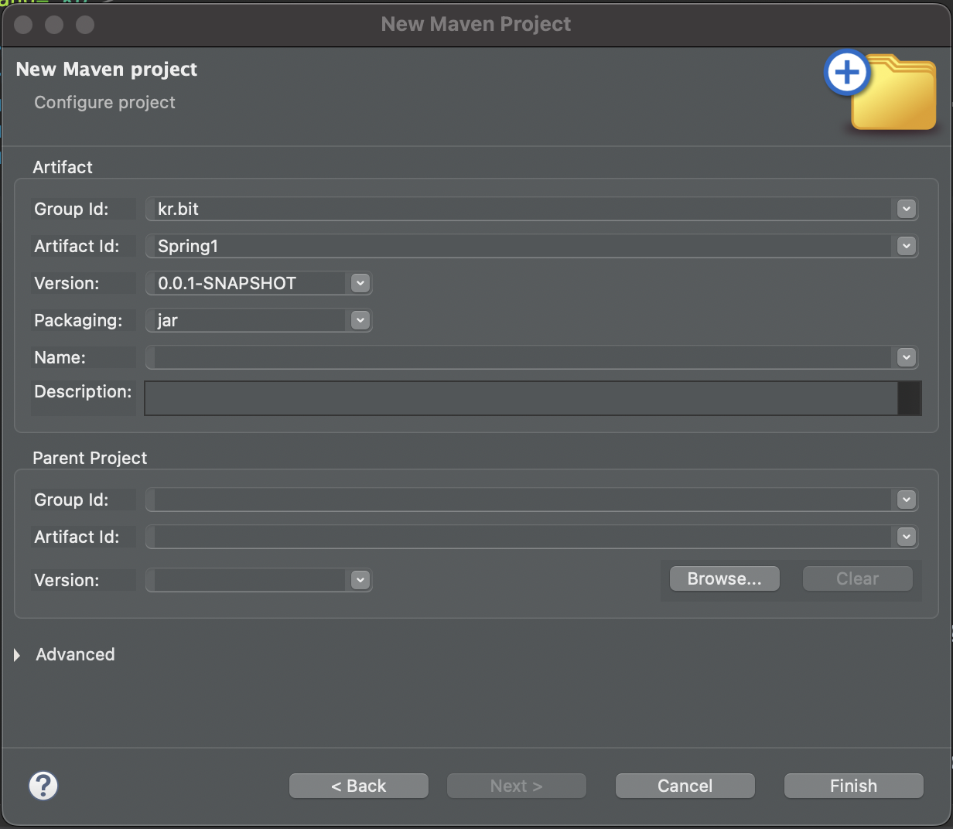Open the Parent Project Version dropdown

click(x=360, y=580)
